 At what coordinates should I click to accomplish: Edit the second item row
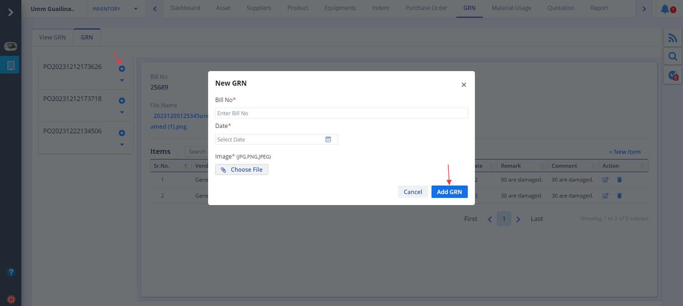605,196
